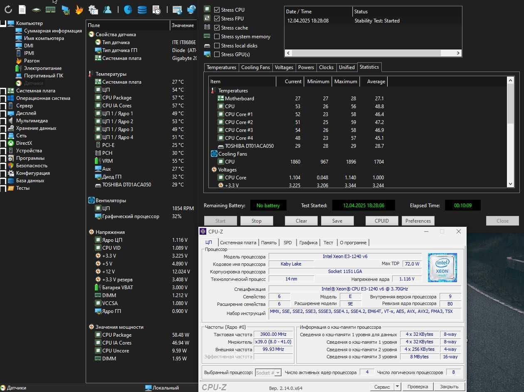Enable the Stress system memory checkbox
This screenshot has width=524, height=392.
coord(217,37)
